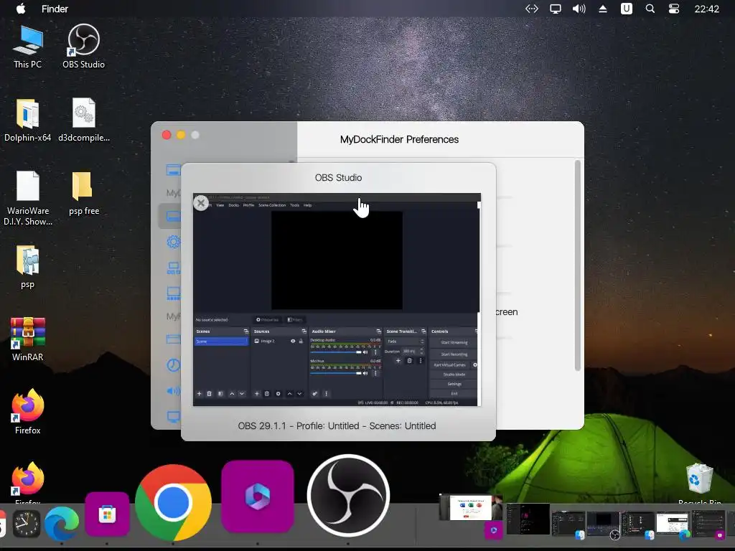Screen dimensions: 735x551
Task: Select the 'psp' archive folder icon
Action: click(28, 267)
